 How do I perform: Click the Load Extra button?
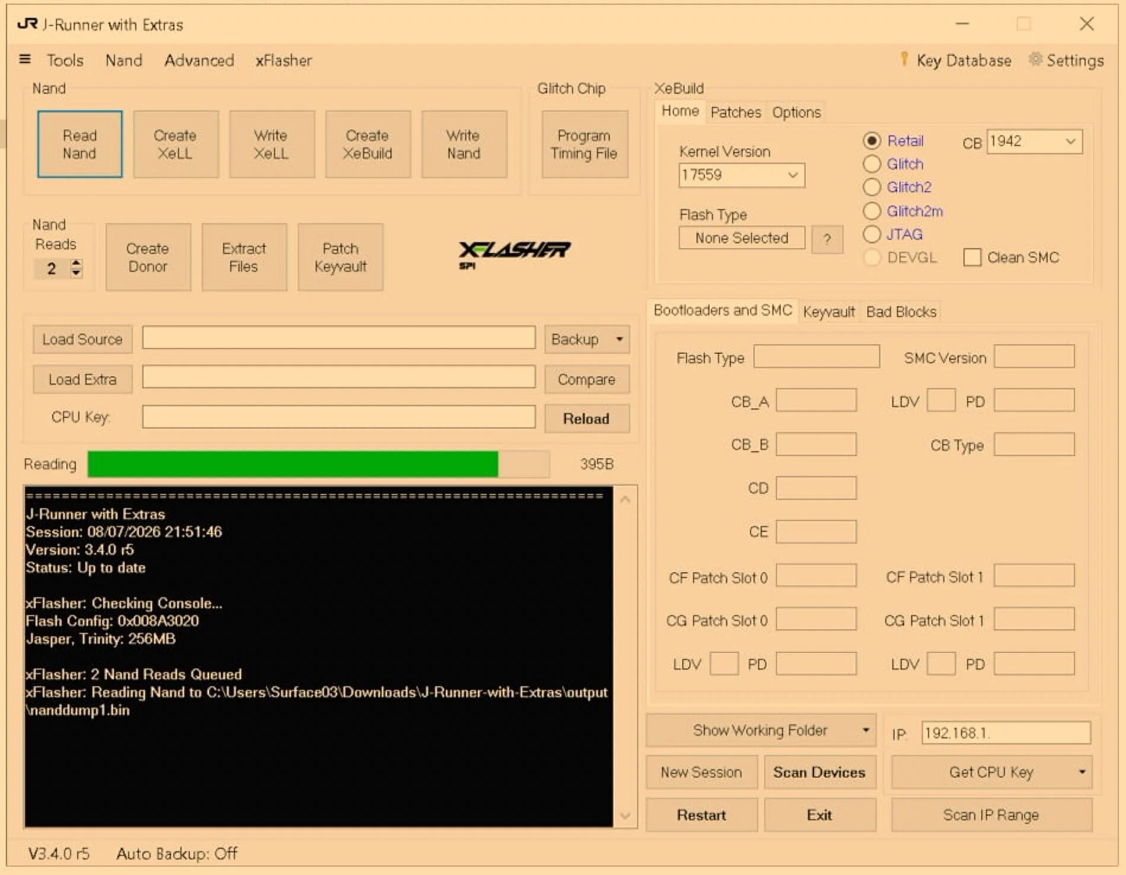(82, 379)
